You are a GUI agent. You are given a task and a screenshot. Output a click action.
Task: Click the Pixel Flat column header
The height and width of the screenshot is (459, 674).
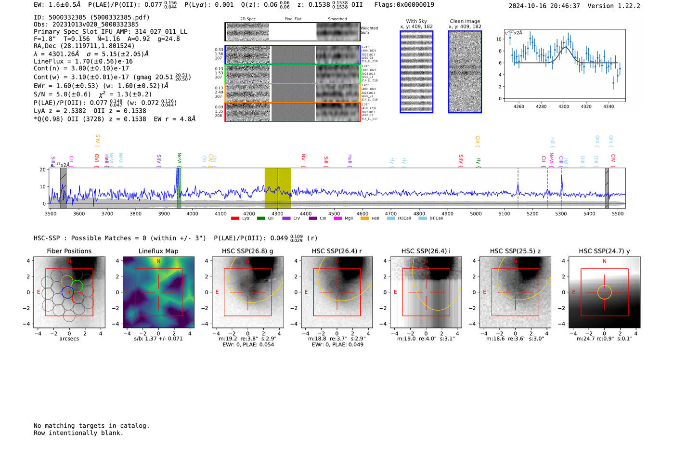(293, 19)
